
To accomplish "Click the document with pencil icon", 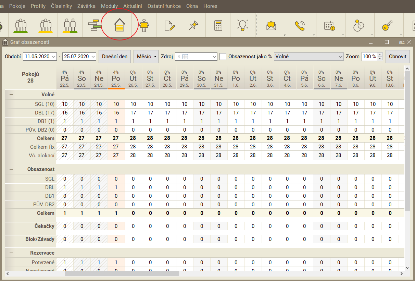I will [169, 26].
